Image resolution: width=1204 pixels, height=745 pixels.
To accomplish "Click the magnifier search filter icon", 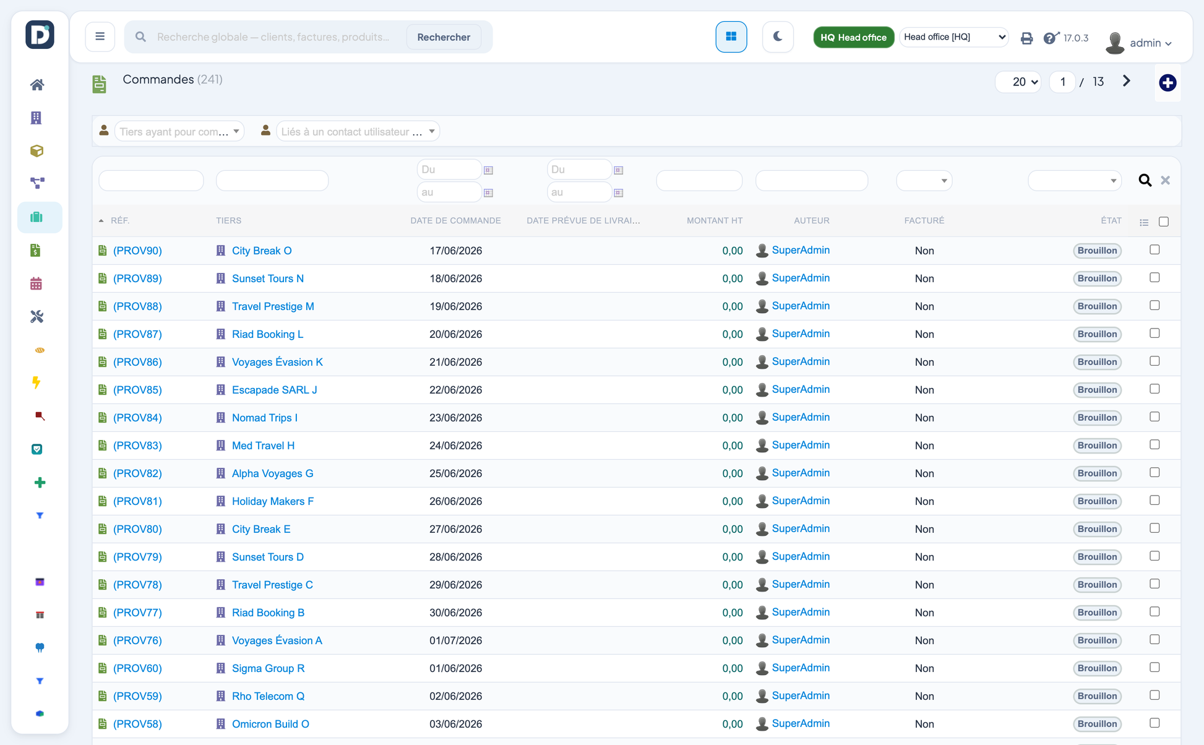I will [x=1145, y=180].
